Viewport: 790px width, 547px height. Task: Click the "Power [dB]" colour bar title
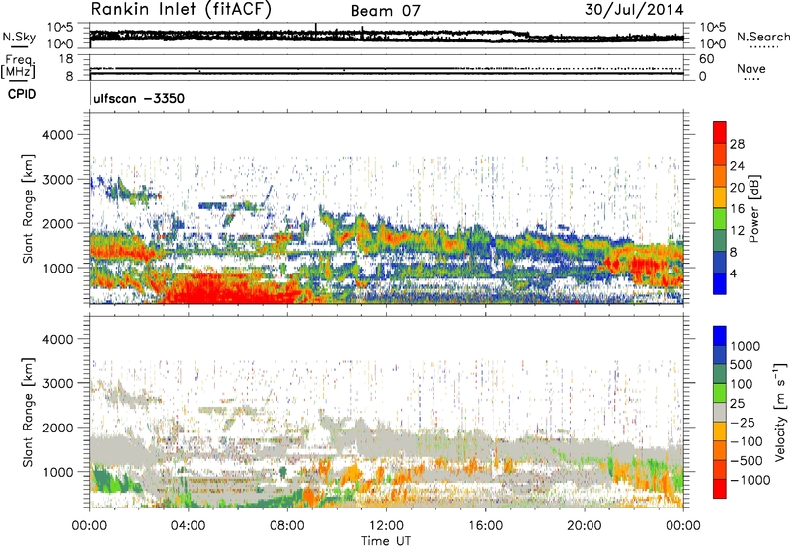[753, 208]
